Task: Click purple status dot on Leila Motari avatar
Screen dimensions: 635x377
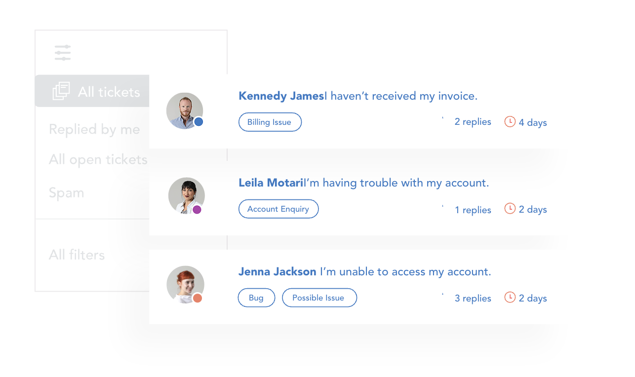Action: [197, 210]
